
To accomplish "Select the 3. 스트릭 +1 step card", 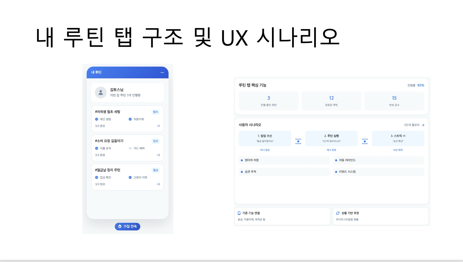I will [398, 139].
